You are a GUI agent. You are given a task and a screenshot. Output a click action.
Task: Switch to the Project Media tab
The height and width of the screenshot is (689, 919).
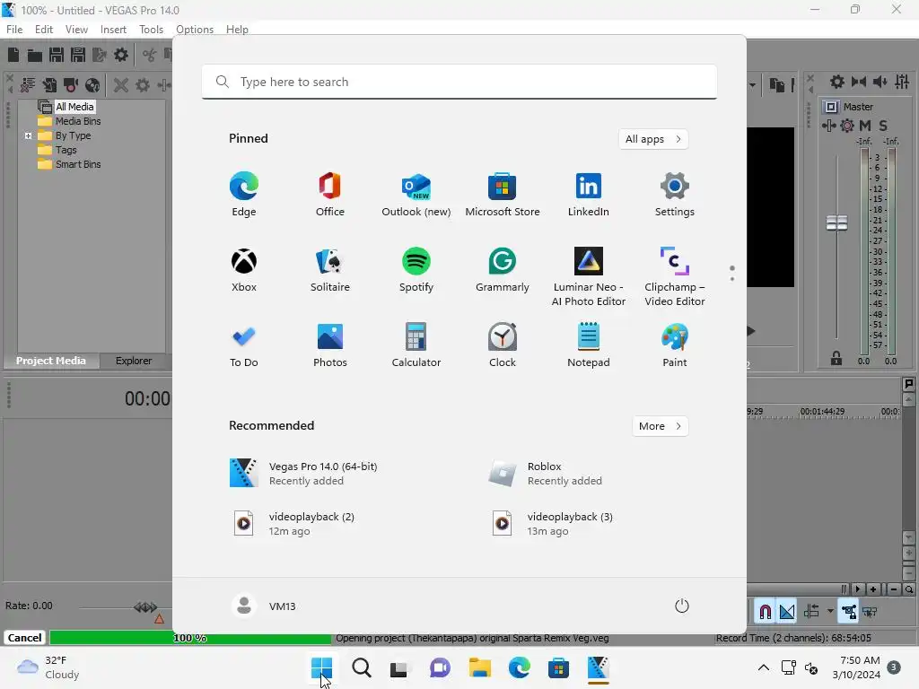[x=51, y=361]
